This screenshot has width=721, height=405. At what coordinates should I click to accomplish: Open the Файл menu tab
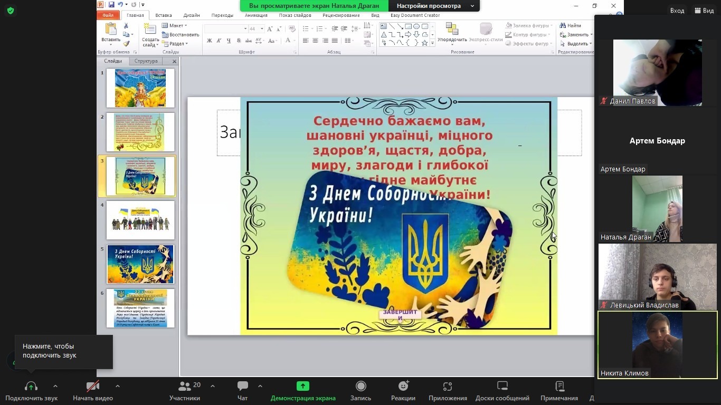[x=108, y=15]
